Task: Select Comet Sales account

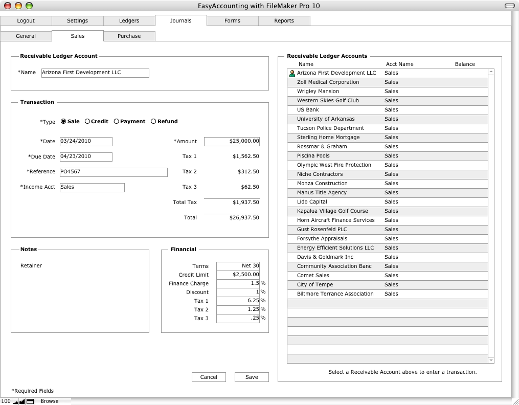Action: (388, 276)
